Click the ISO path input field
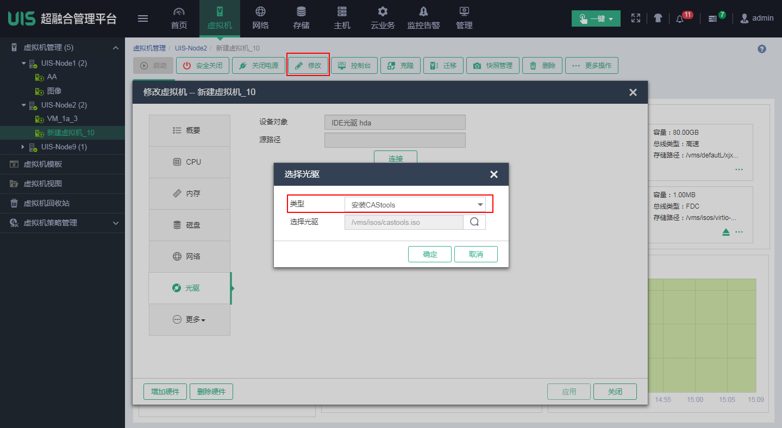The image size is (782, 428). (x=403, y=222)
